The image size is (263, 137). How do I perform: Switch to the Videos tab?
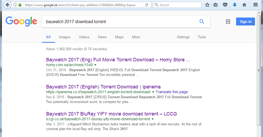(84, 37)
